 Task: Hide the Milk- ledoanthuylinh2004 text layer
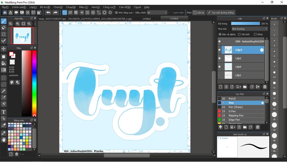pos(219,41)
